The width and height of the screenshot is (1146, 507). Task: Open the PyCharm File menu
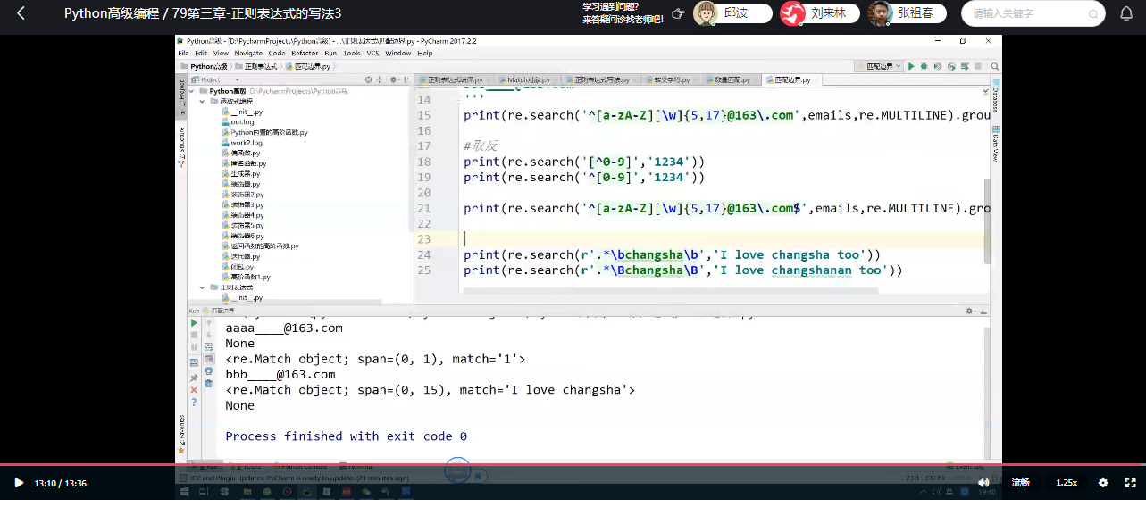coord(183,54)
